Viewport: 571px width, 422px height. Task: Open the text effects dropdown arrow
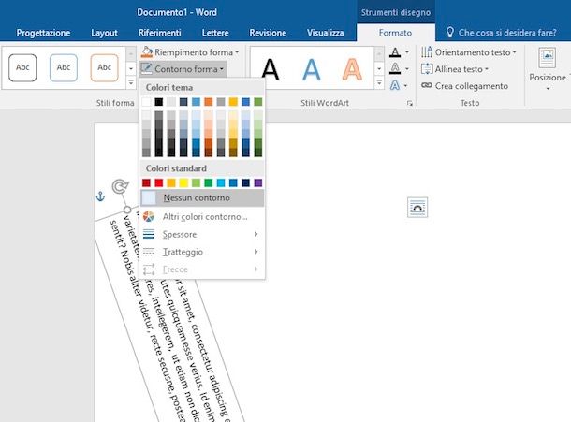(x=405, y=86)
